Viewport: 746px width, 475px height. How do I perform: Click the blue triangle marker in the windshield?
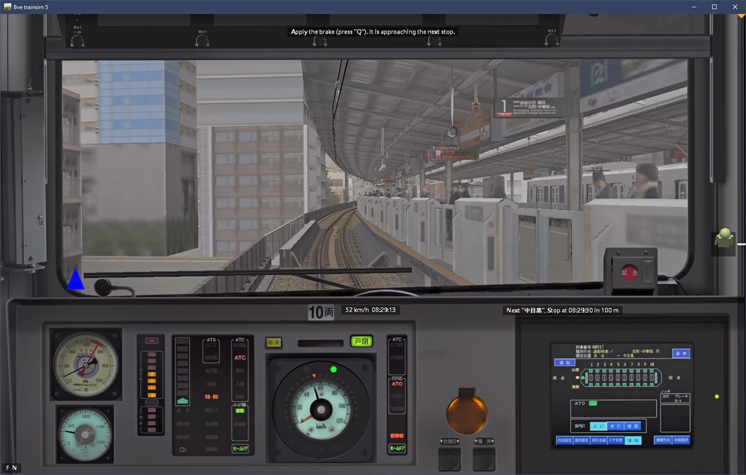[x=75, y=279]
